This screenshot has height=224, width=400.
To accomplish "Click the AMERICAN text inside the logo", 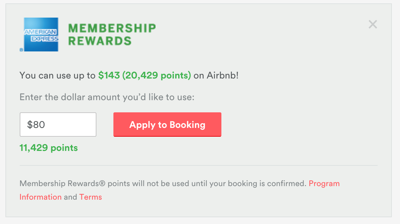I will [x=40, y=32].
